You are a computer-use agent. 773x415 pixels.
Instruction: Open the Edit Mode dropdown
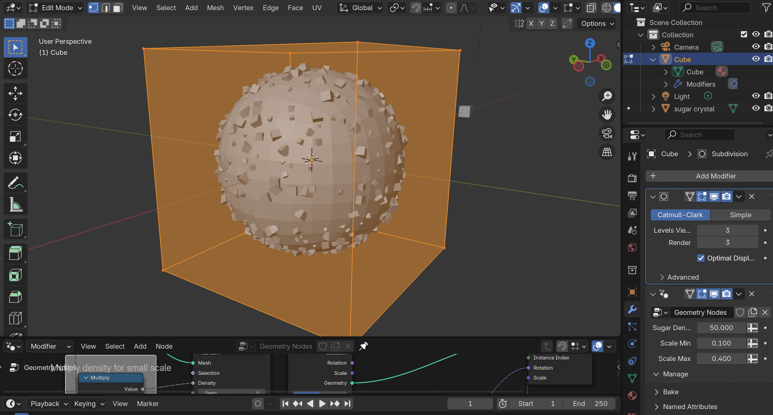(56, 8)
